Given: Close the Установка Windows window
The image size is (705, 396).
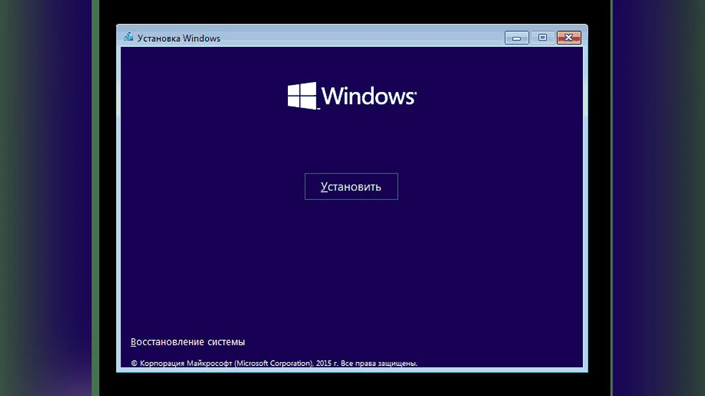Looking at the screenshot, I should pyautogui.click(x=568, y=38).
